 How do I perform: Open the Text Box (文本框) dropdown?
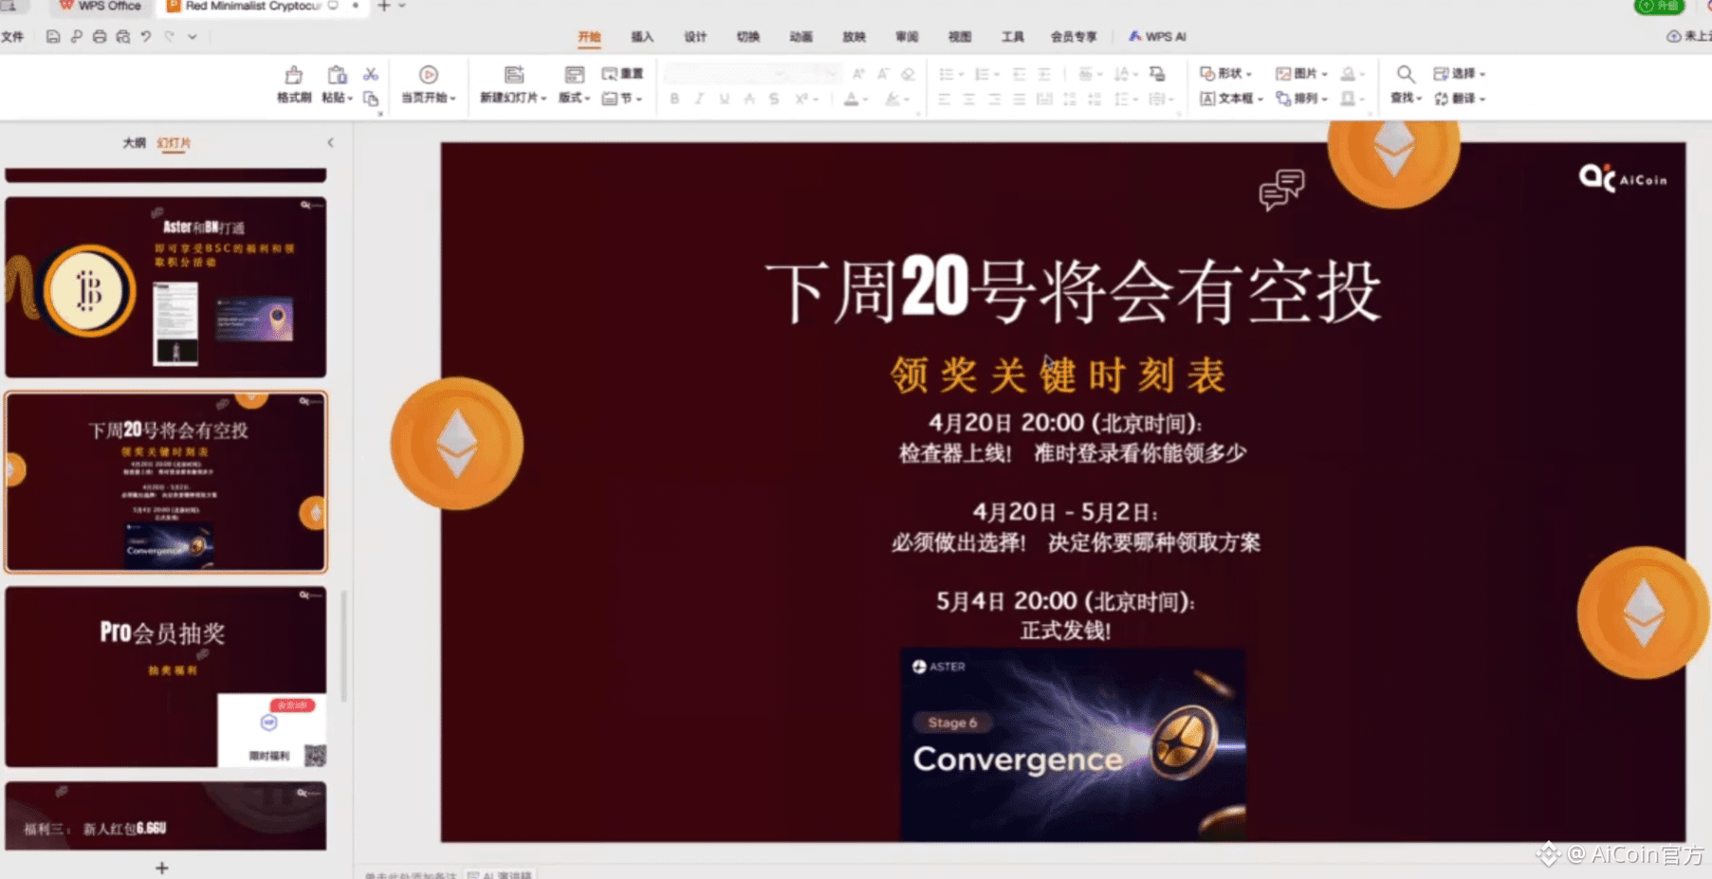pyautogui.click(x=1231, y=99)
